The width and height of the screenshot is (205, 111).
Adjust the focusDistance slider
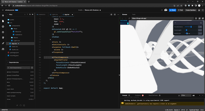[191, 27]
